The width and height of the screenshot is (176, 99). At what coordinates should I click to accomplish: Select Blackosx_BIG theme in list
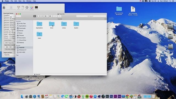pos(9,17)
